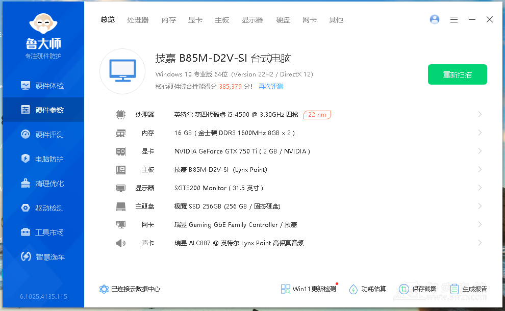
Task: Expand the 主板 row chevron
Action: point(480,169)
